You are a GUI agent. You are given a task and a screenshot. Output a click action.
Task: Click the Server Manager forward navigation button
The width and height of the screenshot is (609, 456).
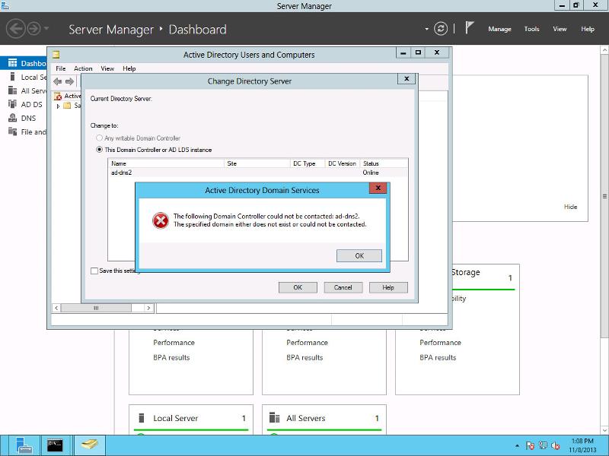click(x=33, y=29)
